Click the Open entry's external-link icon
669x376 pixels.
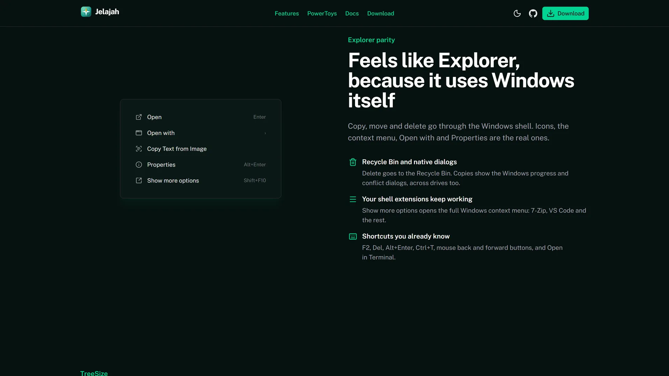click(139, 117)
